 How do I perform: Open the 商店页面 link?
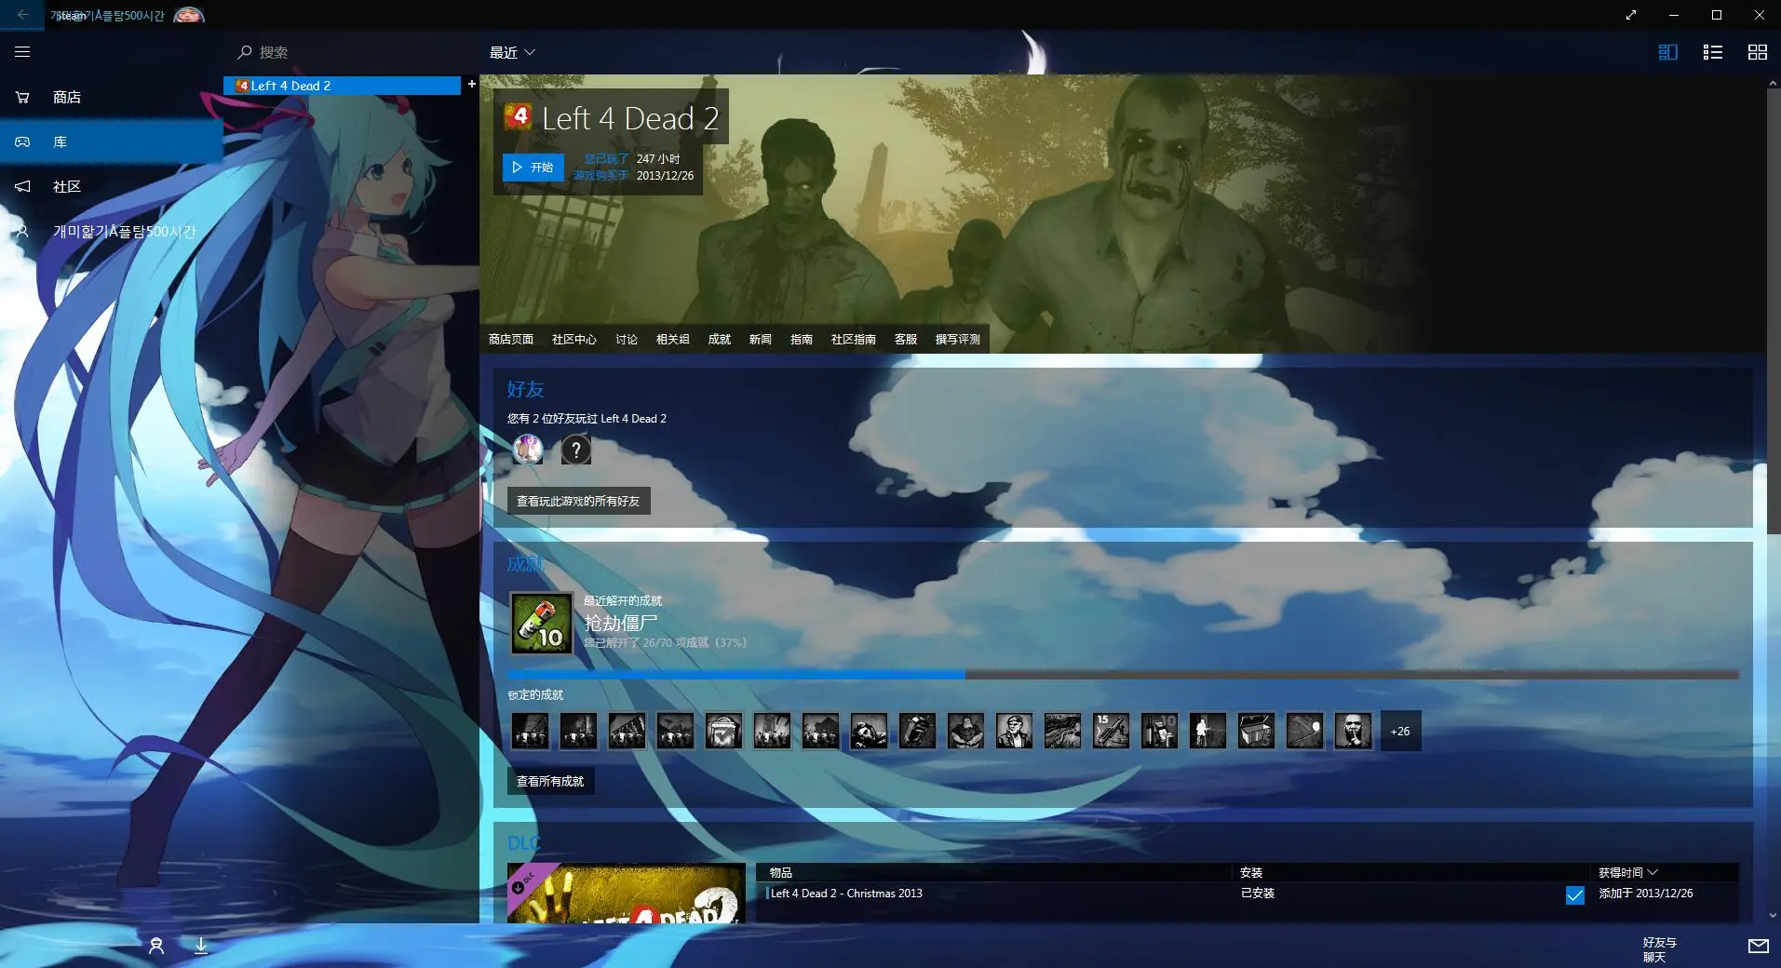[510, 340]
